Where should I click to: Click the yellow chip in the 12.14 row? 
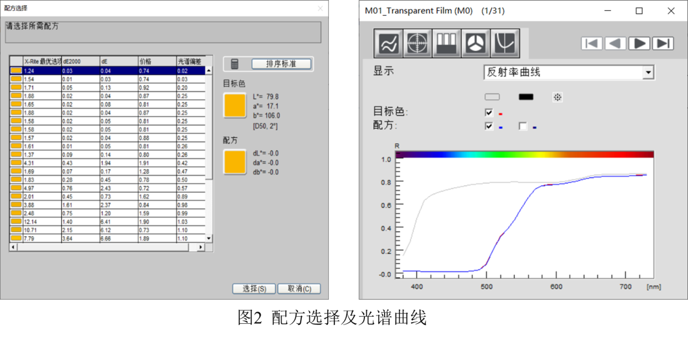point(16,221)
